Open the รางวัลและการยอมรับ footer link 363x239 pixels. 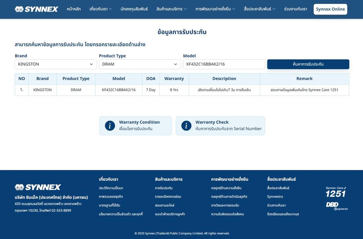tap(225, 205)
